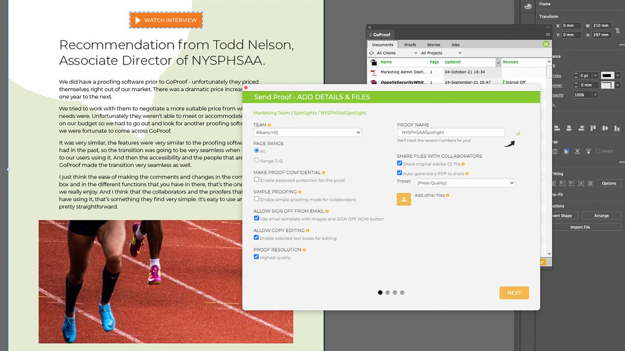Toggle Auto-generate a PDF to share
The height and width of the screenshot is (351, 625).
pos(399,173)
